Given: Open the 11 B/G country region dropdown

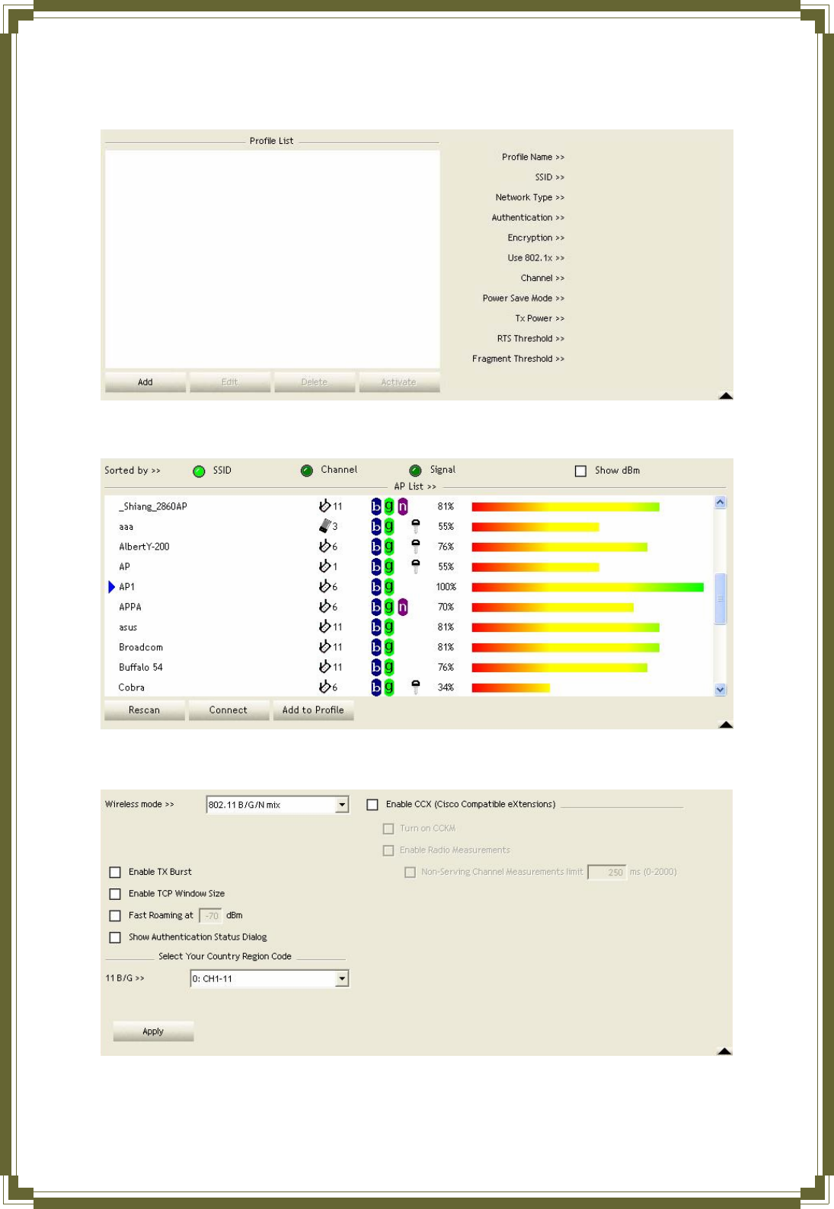Looking at the screenshot, I should pyautogui.click(x=342, y=978).
